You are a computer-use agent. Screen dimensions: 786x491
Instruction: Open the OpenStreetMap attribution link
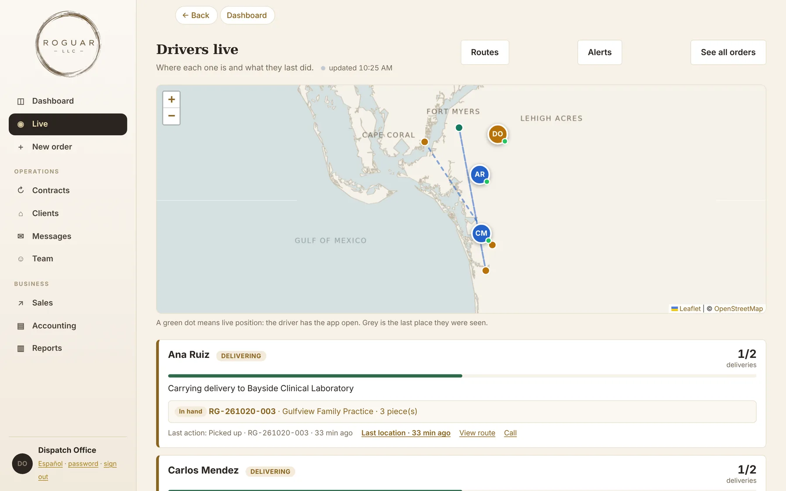pyautogui.click(x=738, y=309)
